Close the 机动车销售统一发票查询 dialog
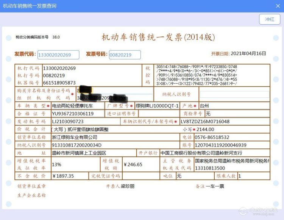This screenshot has width=284, height=220. tap(278, 6)
